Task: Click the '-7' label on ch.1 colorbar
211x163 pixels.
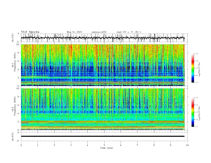Action: pyautogui.click(x=197, y=83)
